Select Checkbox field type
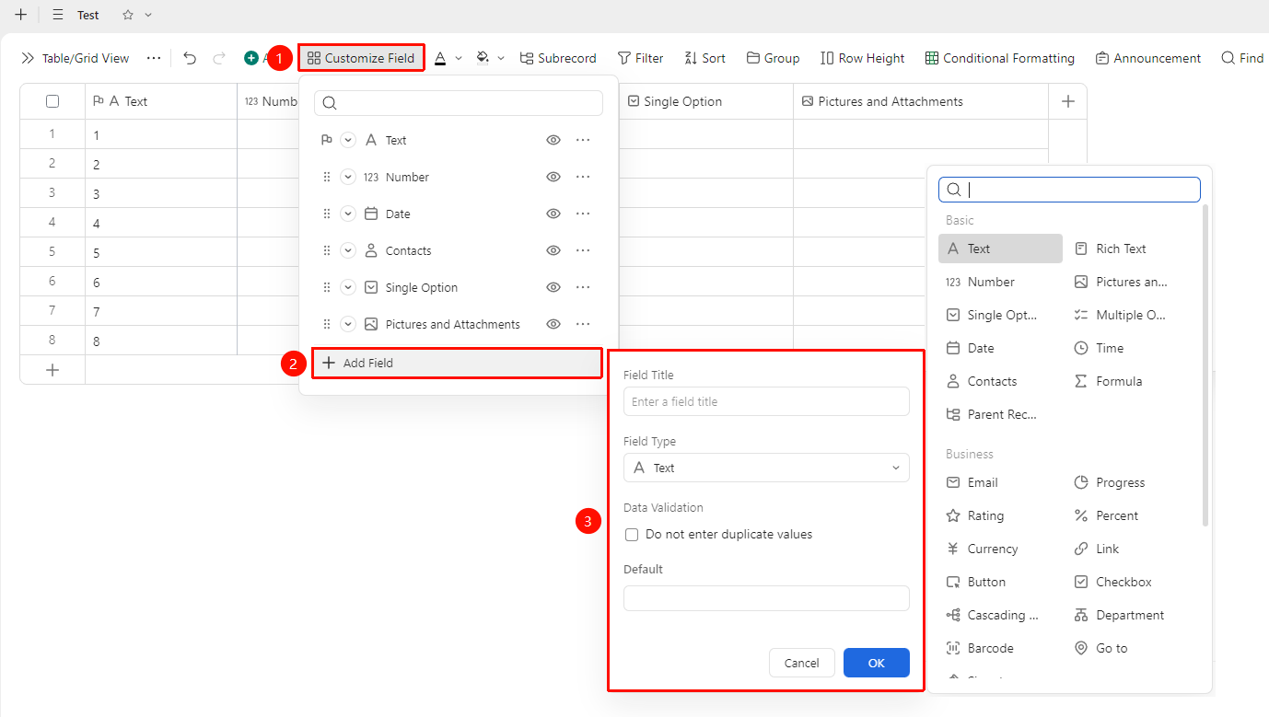 pyautogui.click(x=1112, y=582)
